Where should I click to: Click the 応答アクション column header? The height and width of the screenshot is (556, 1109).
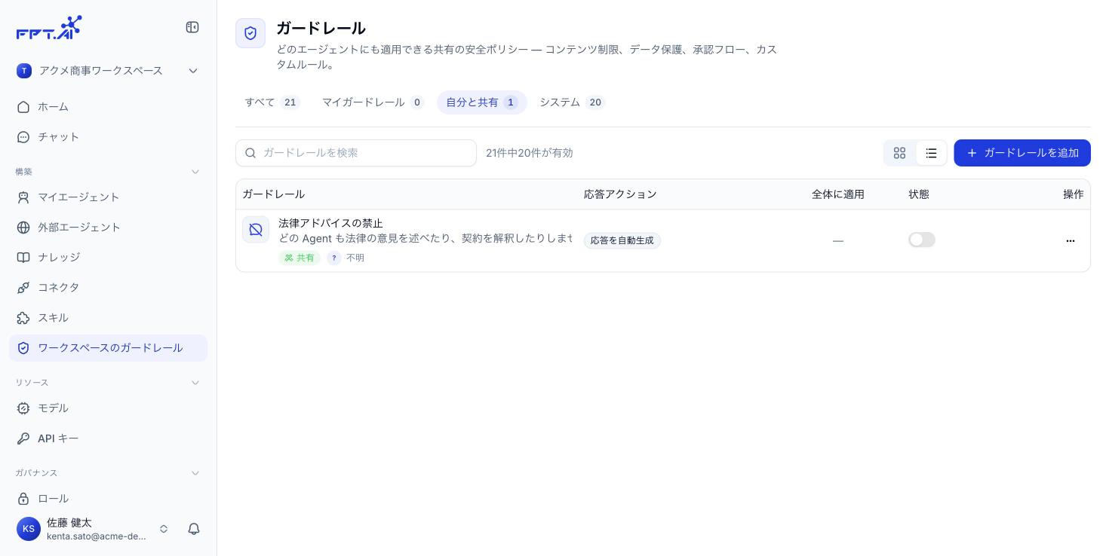[x=620, y=194]
